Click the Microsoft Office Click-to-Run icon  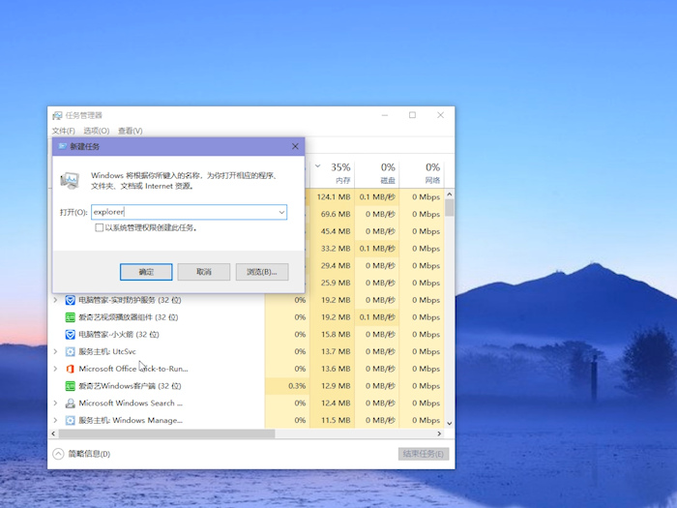70,369
